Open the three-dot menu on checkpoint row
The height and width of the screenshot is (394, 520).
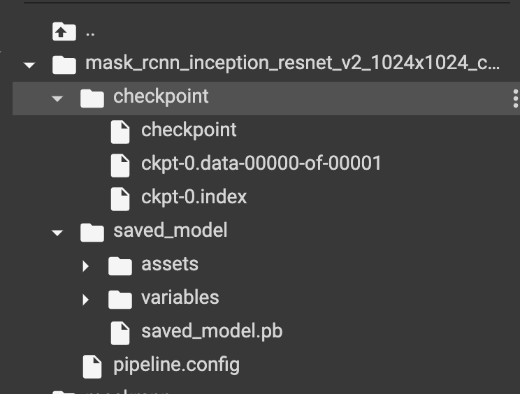[515, 98]
